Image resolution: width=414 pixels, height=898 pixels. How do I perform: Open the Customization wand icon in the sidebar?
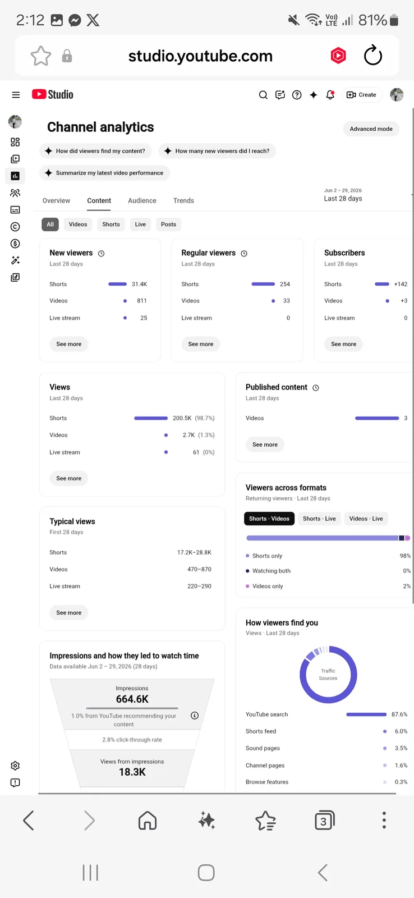click(x=15, y=260)
